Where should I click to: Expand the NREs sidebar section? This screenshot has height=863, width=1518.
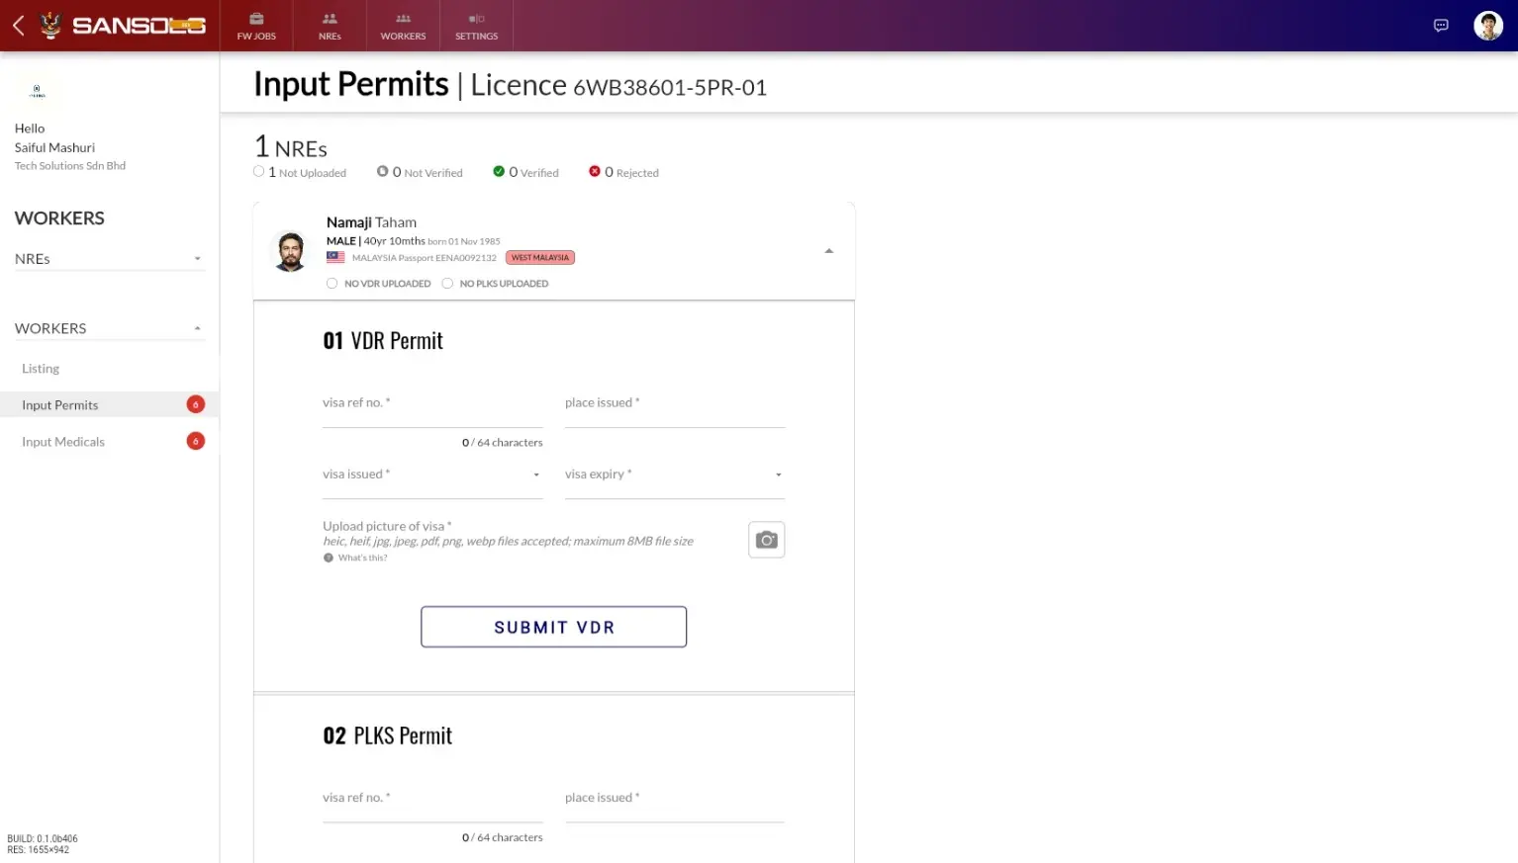coord(110,259)
